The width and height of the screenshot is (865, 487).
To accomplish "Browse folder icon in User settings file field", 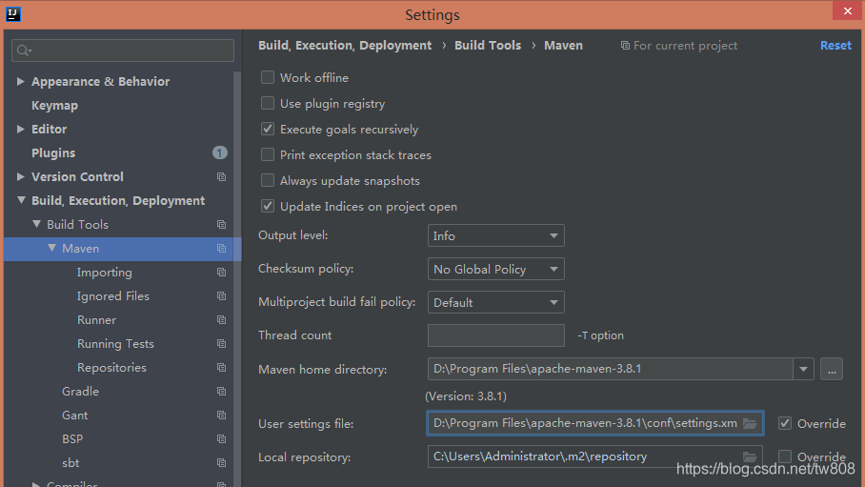I will point(750,423).
